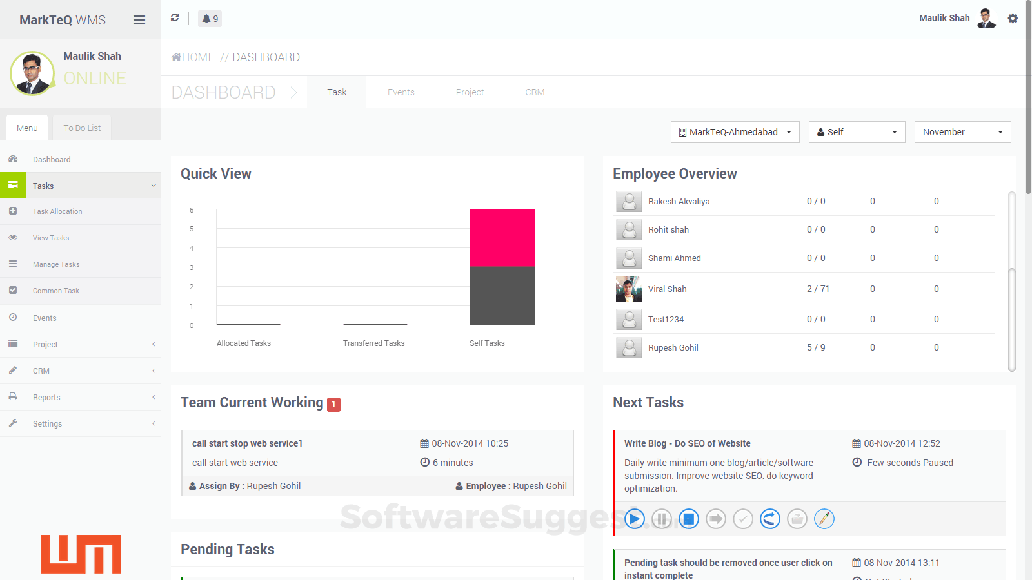Click the Manage Tasks lines icon

point(13,264)
